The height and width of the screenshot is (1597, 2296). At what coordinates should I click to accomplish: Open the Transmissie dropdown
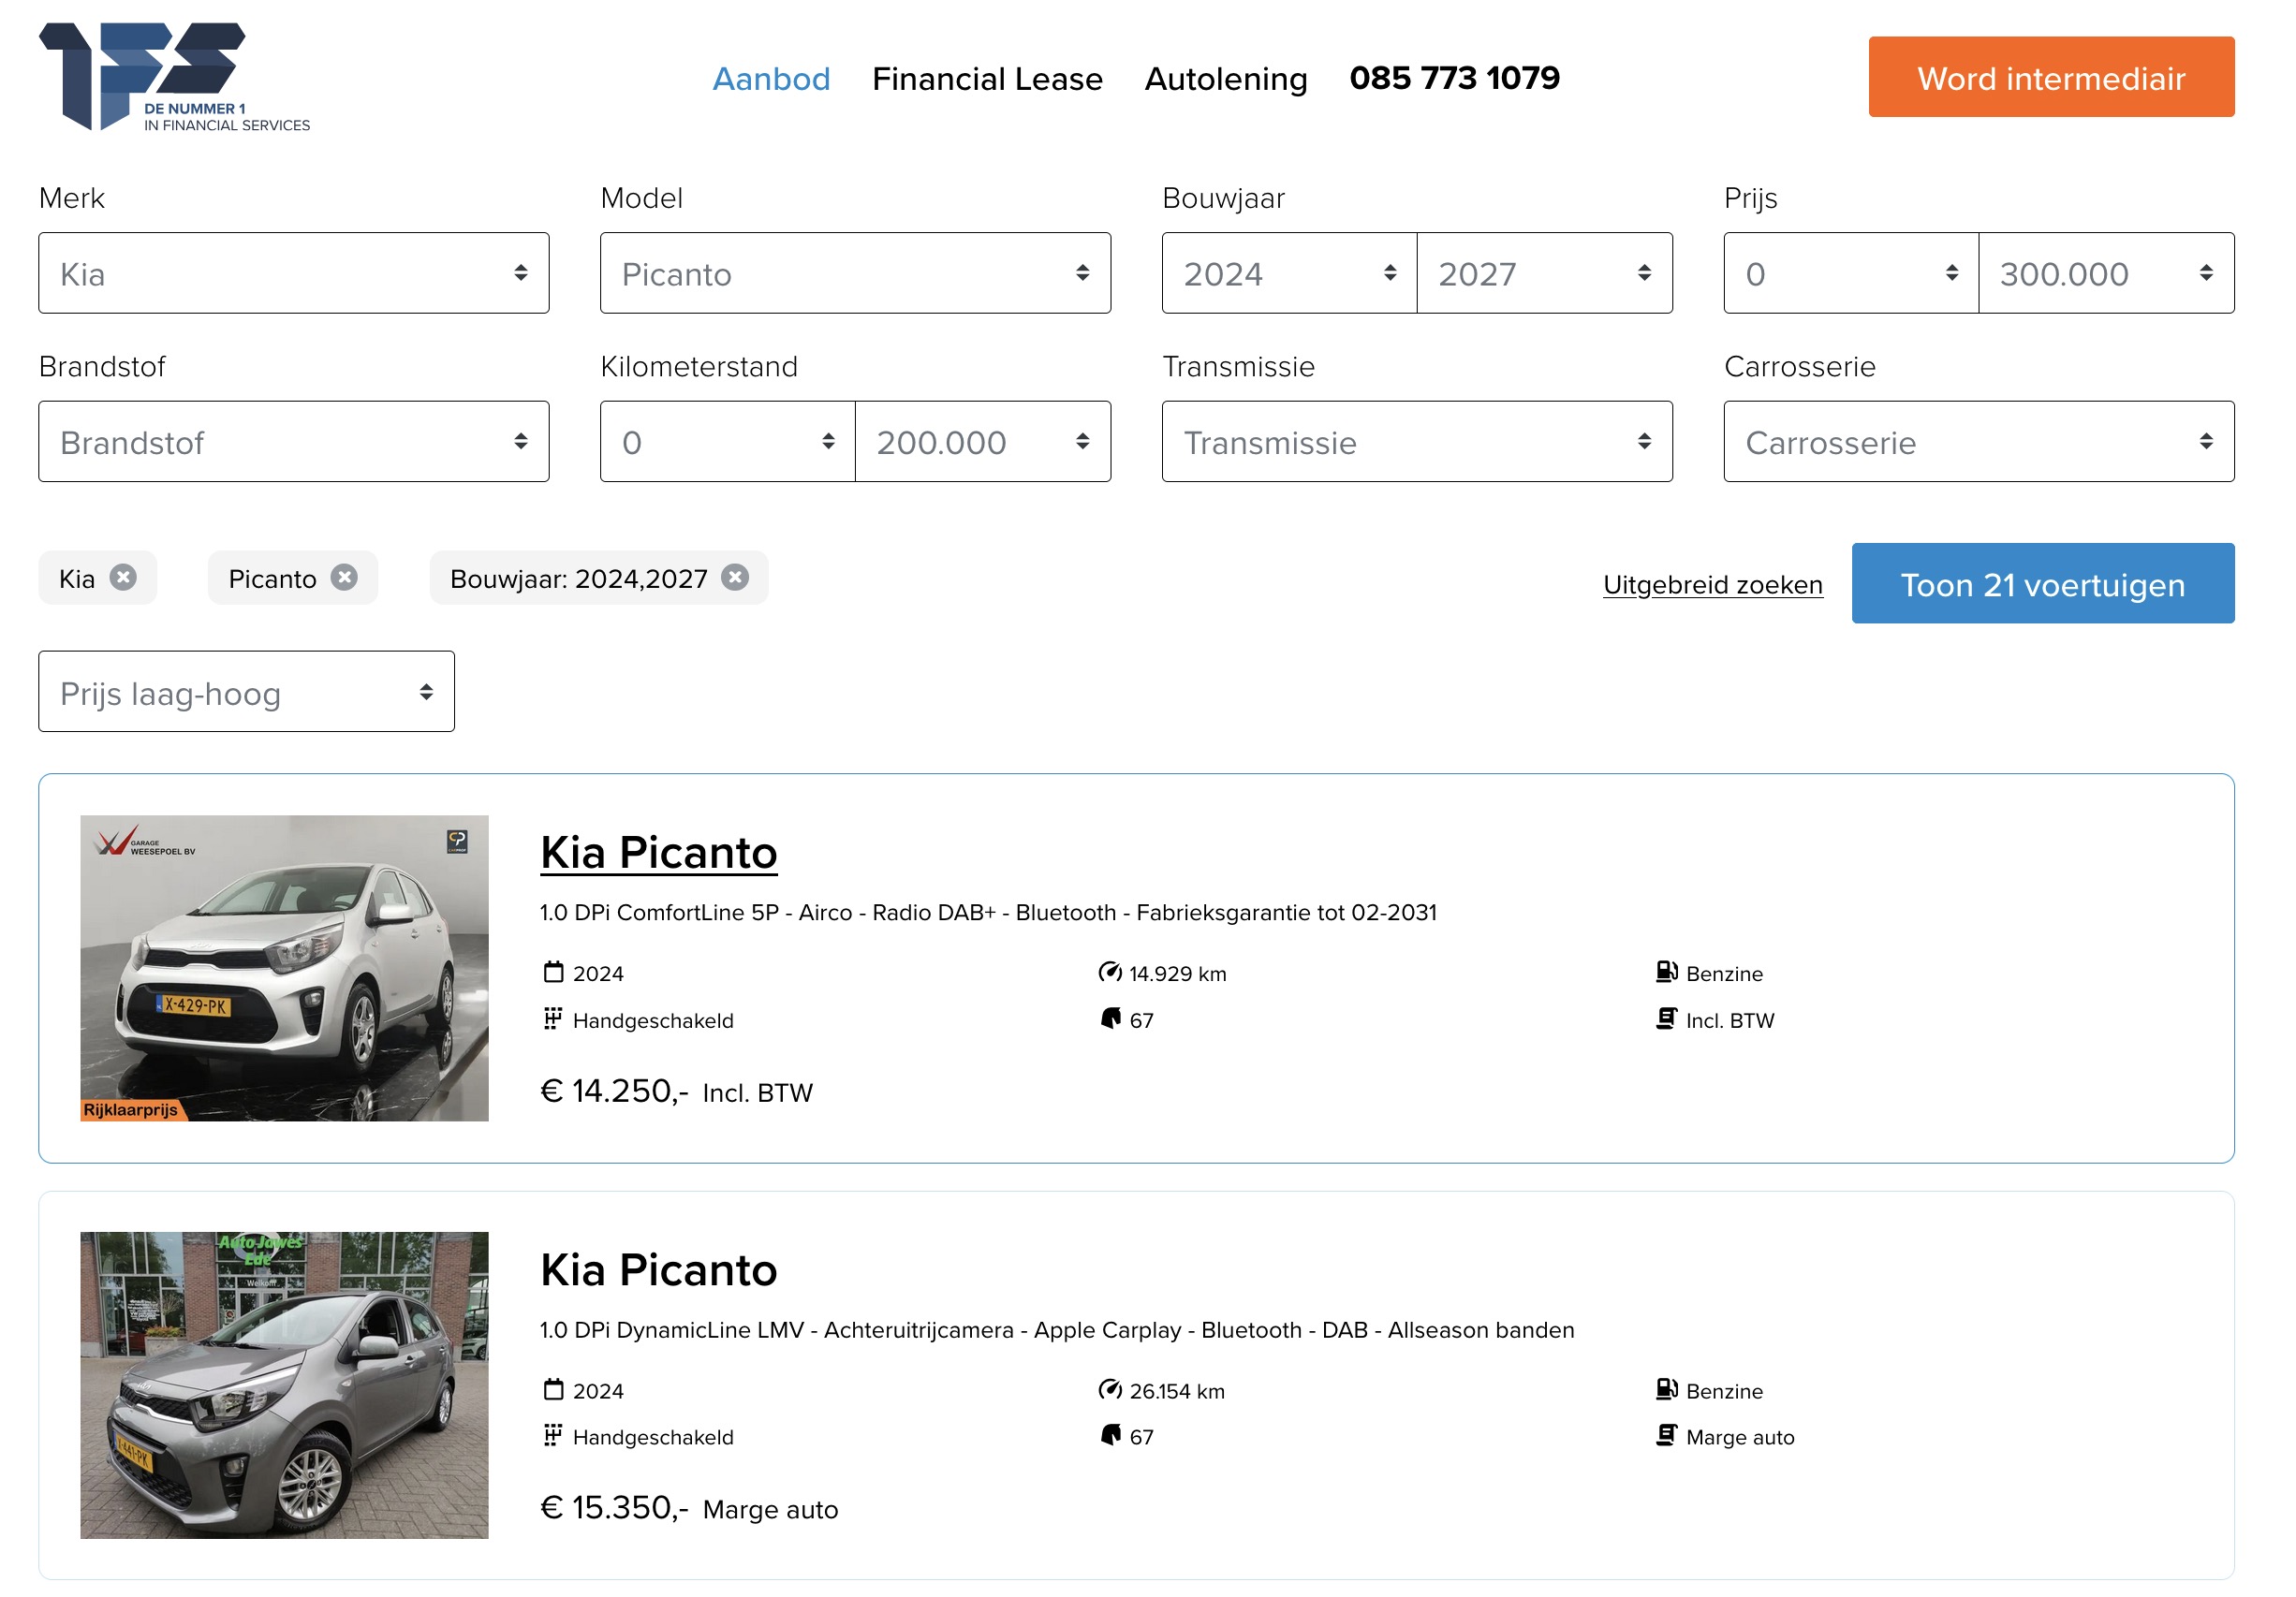point(1418,442)
